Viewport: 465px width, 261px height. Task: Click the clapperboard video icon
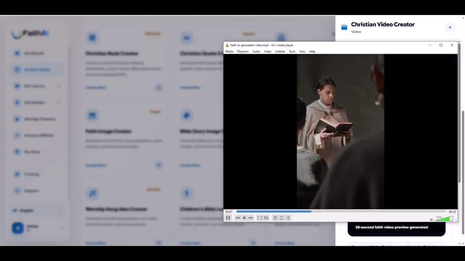point(344,27)
